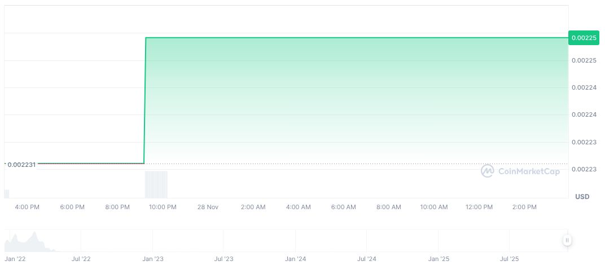The height and width of the screenshot is (265, 605).
Task: Click the historical price peak in the navigator
Action: [x=35, y=233]
